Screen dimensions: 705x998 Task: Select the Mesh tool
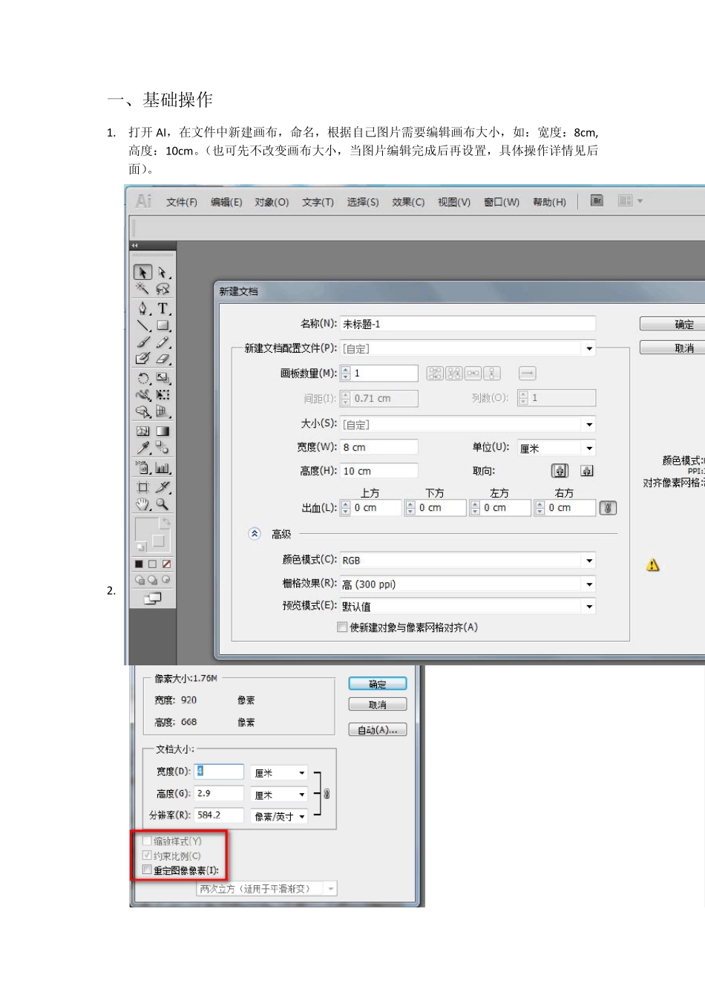(x=142, y=431)
